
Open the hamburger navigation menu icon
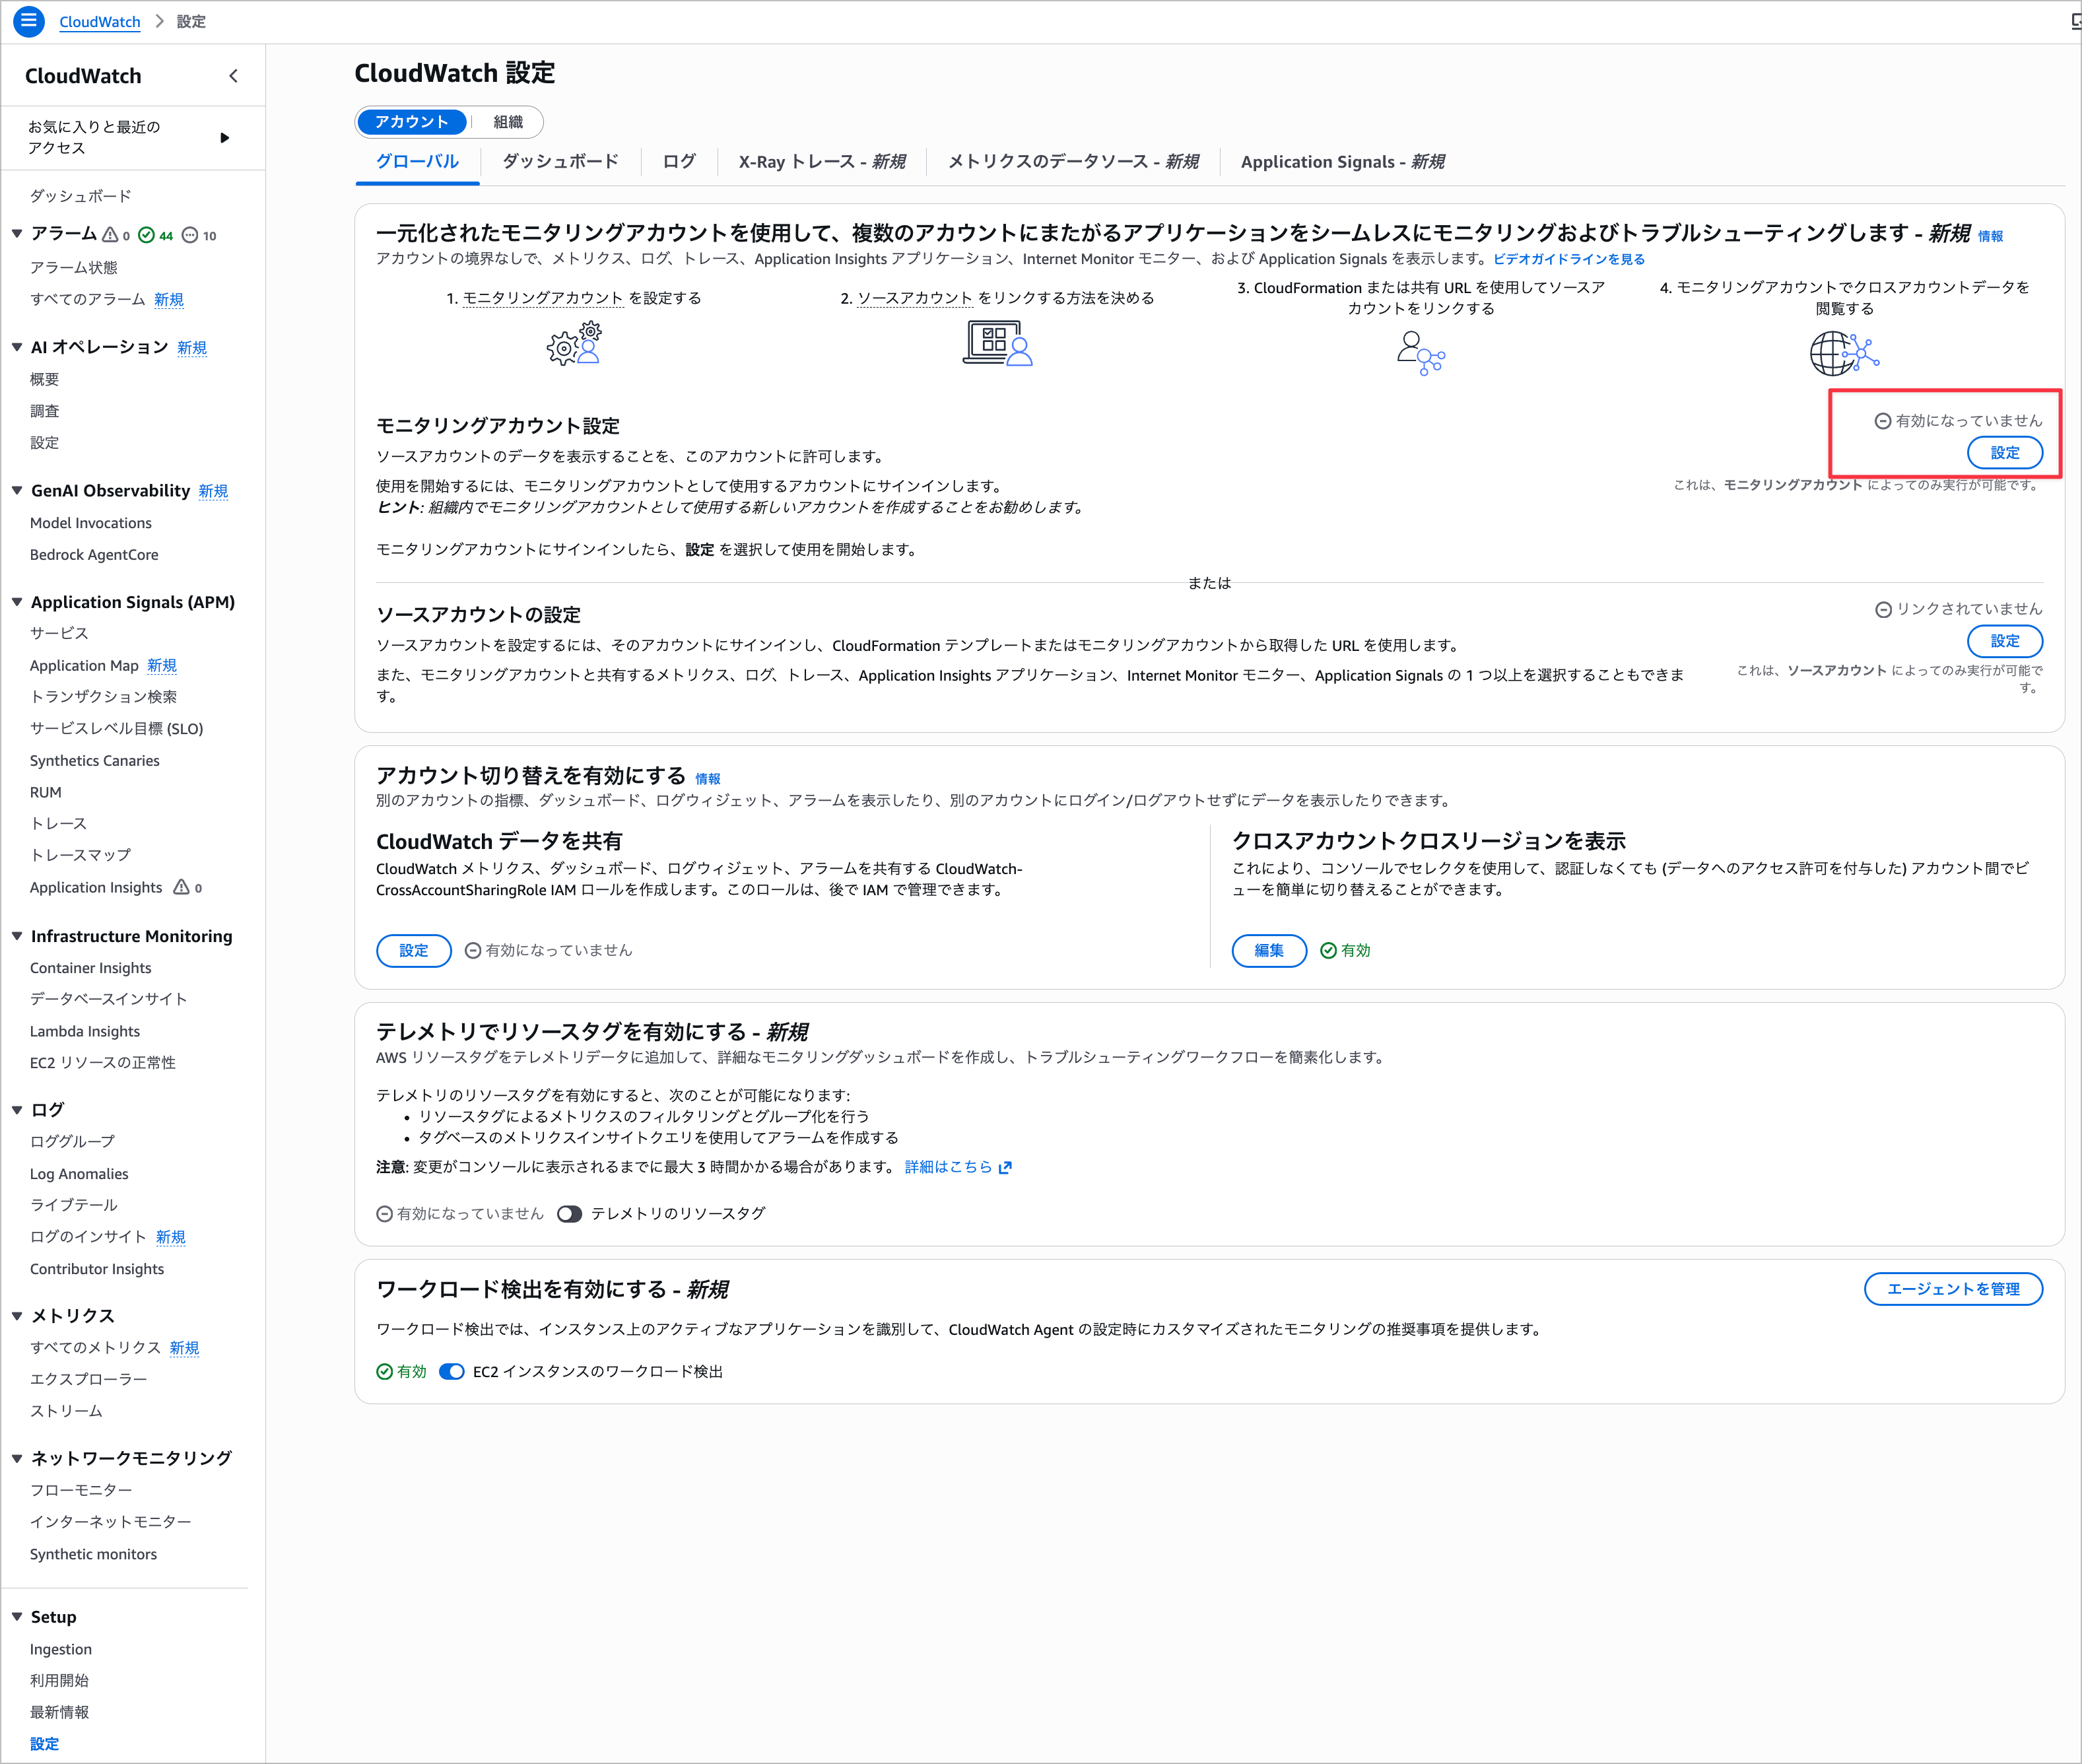pos(28,21)
